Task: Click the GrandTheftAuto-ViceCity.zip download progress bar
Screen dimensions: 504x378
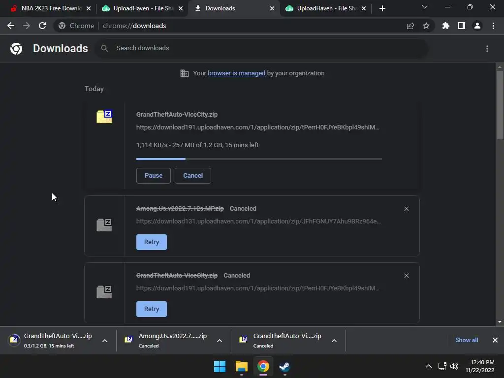Action: click(x=259, y=159)
